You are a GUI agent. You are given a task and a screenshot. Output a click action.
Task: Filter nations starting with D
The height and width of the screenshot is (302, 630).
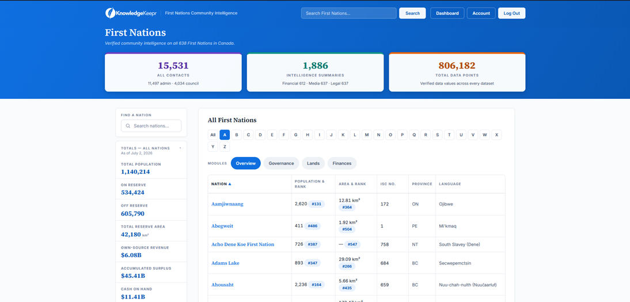[260, 135]
